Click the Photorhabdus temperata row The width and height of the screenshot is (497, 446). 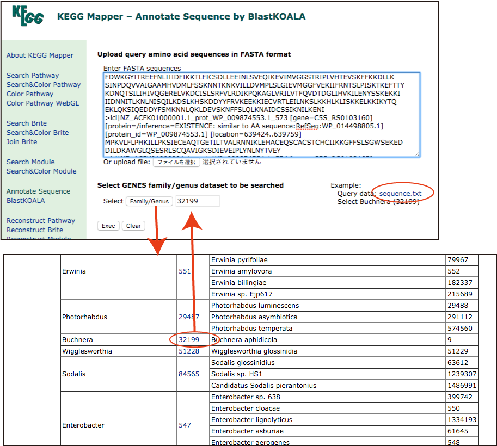[327, 328]
